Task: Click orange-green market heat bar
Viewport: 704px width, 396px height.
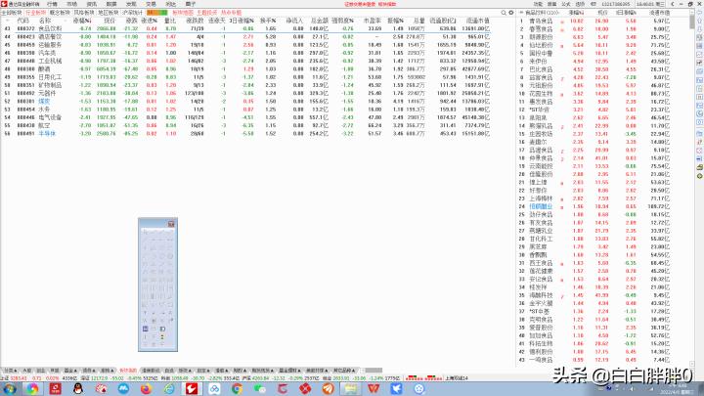Action: click(x=156, y=13)
